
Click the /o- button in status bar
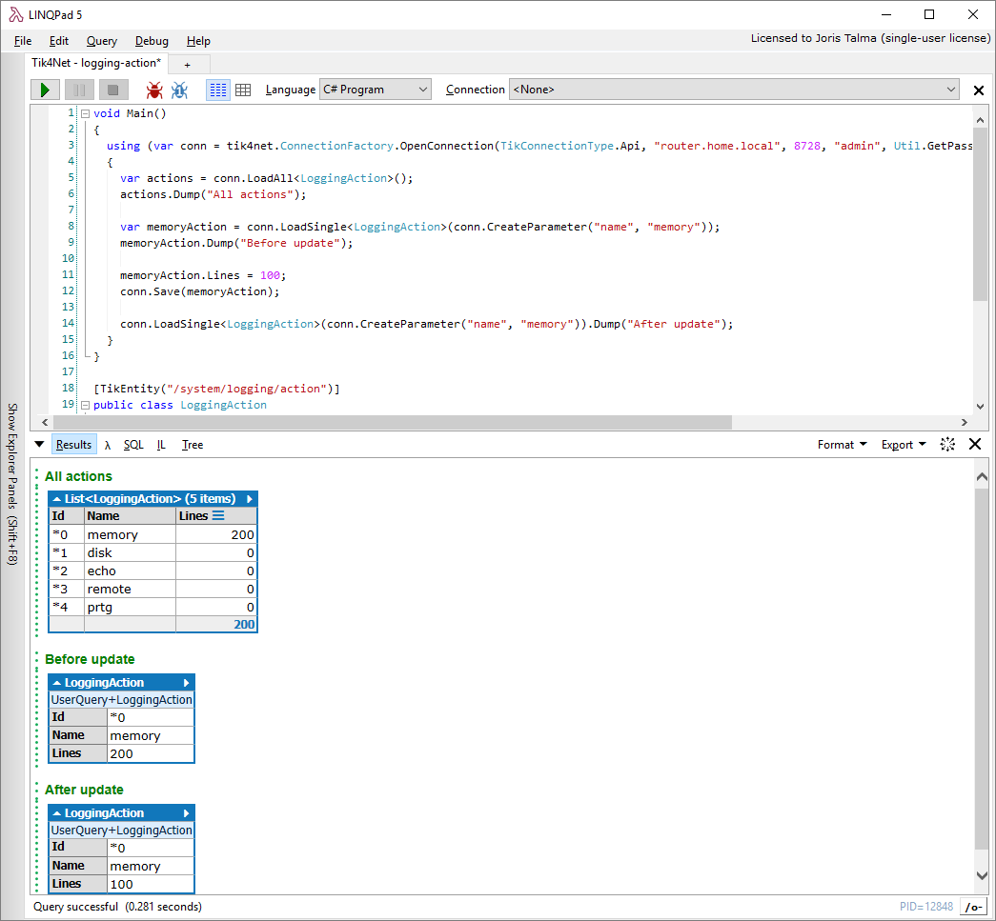[x=973, y=907]
